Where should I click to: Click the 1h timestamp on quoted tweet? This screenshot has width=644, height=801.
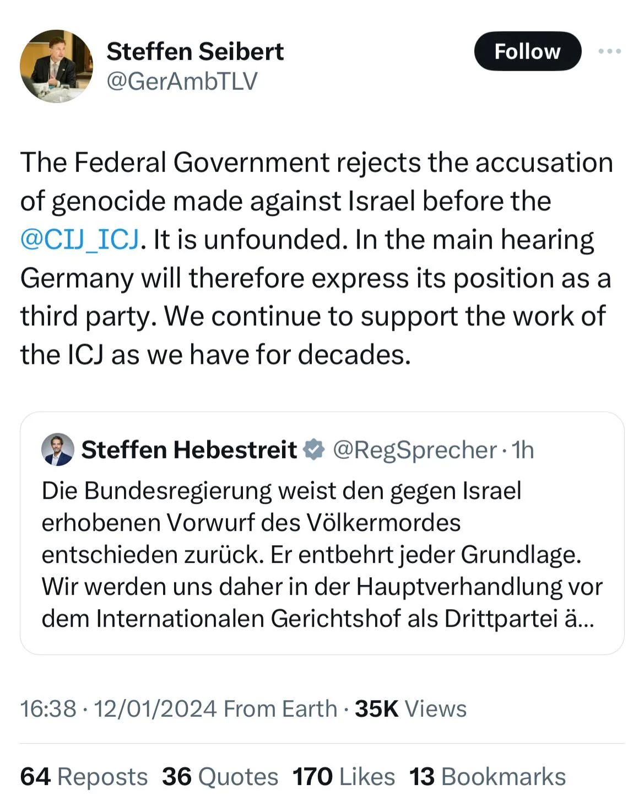click(x=523, y=450)
